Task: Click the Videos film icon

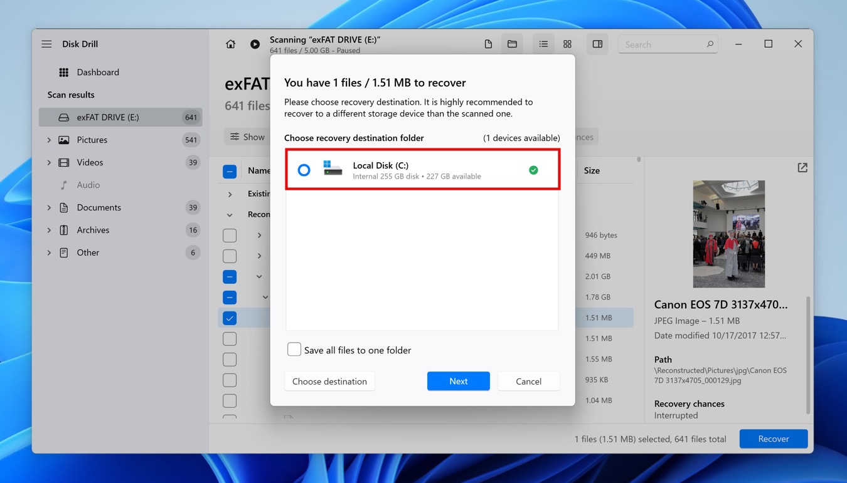Action: [x=64, y=163]
